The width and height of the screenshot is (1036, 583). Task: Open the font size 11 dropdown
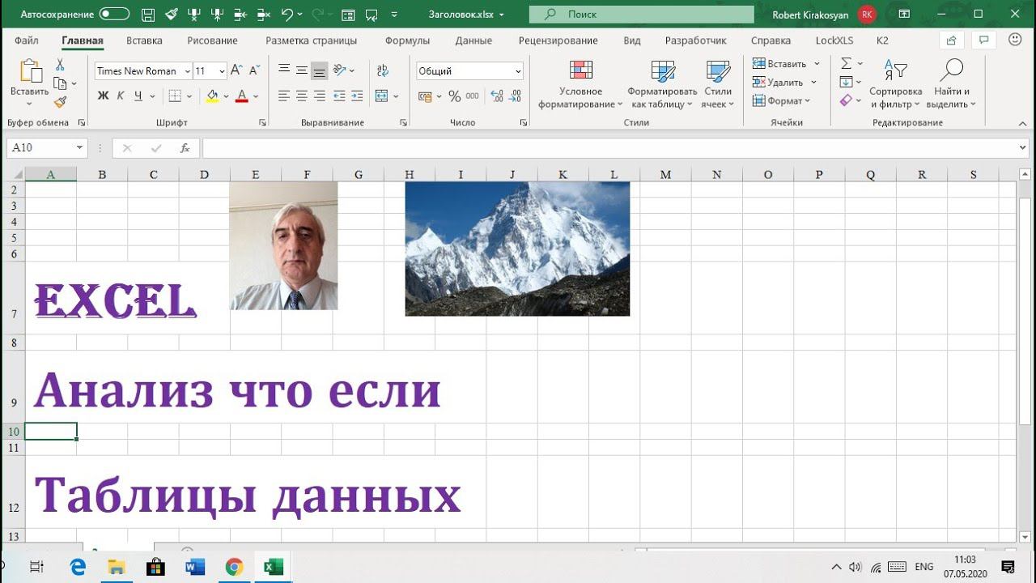coord(222,71)
